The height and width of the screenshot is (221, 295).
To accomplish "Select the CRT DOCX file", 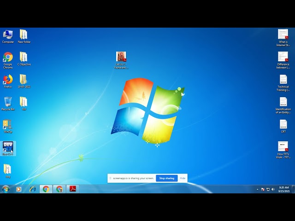I will (x=283, y=126).
